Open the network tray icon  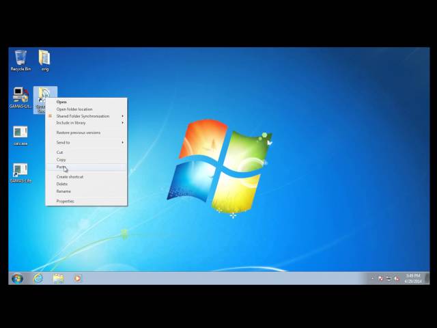click(389, 278)
